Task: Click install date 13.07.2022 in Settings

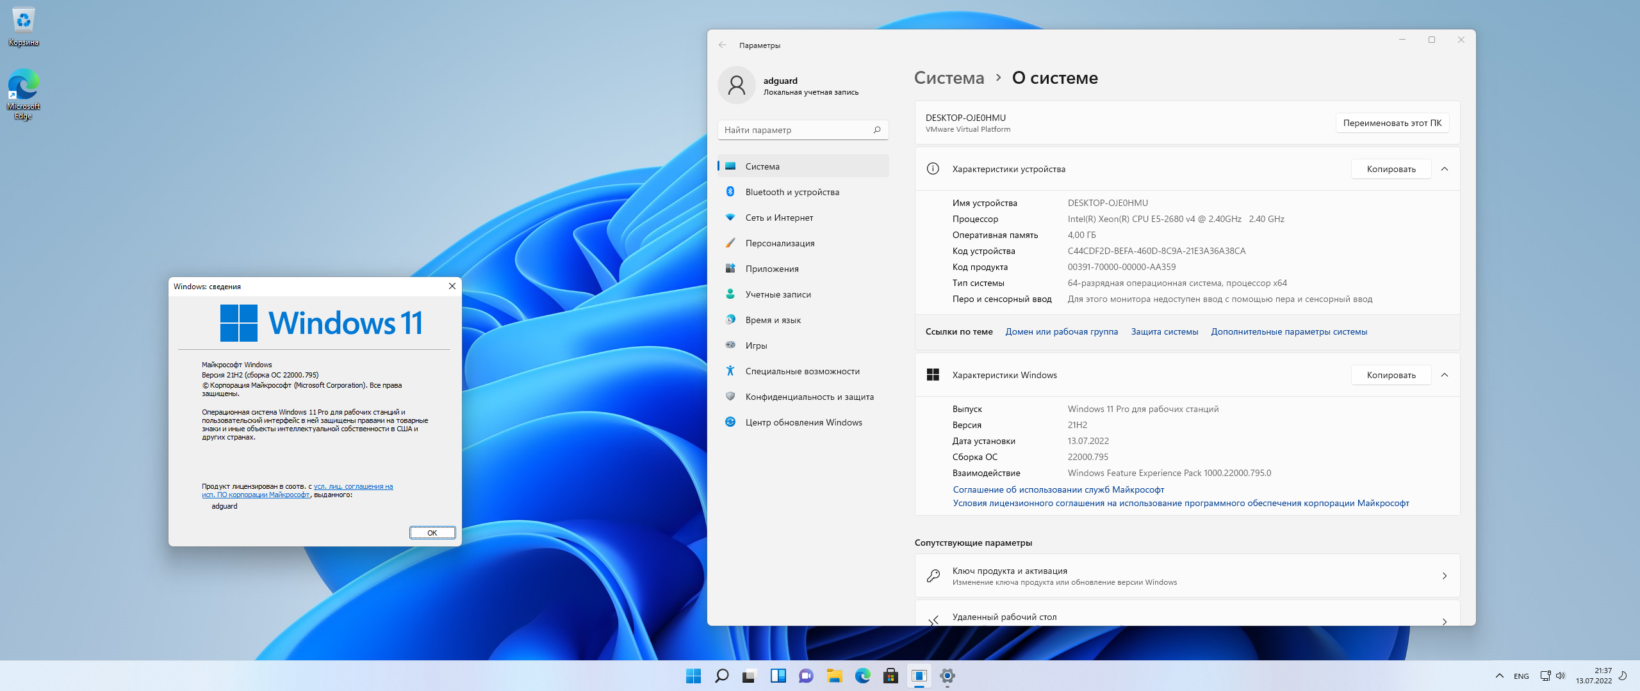Action: point(1088,441)
